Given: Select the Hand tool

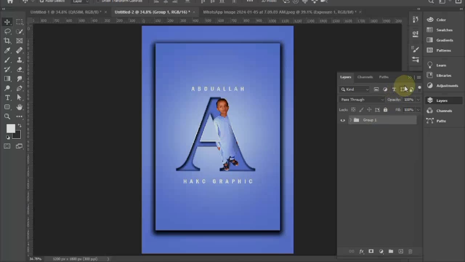Looking at the screenshot, I should click(20, 107).
